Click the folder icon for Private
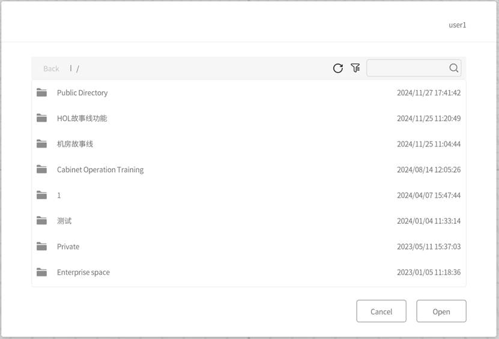The width and height of the screenshot is (499, 339). pyautogui.click(x=41, y=247)
